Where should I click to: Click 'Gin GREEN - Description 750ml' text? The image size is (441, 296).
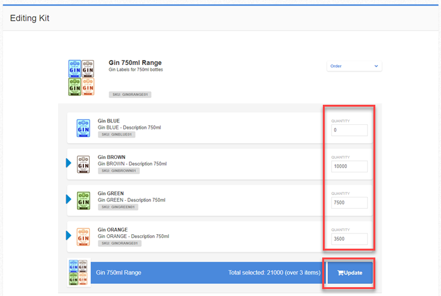click(x=131, y=200)
